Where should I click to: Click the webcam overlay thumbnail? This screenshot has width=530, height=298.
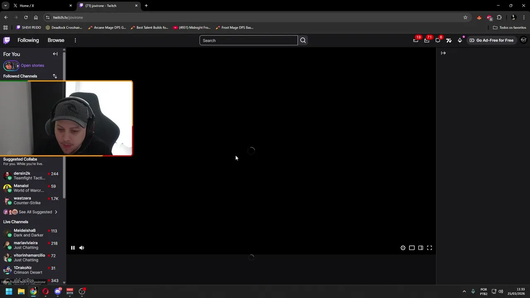(x=66, y=118)
